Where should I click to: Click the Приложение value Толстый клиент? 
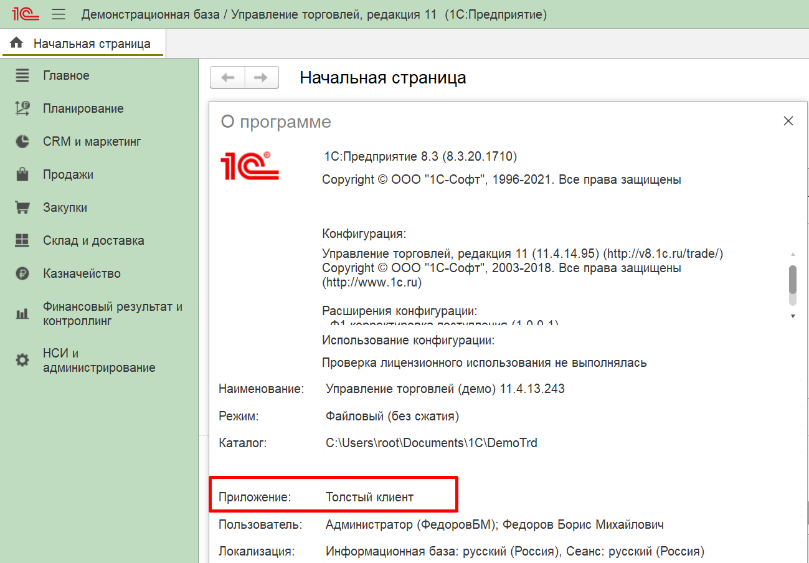369,497
